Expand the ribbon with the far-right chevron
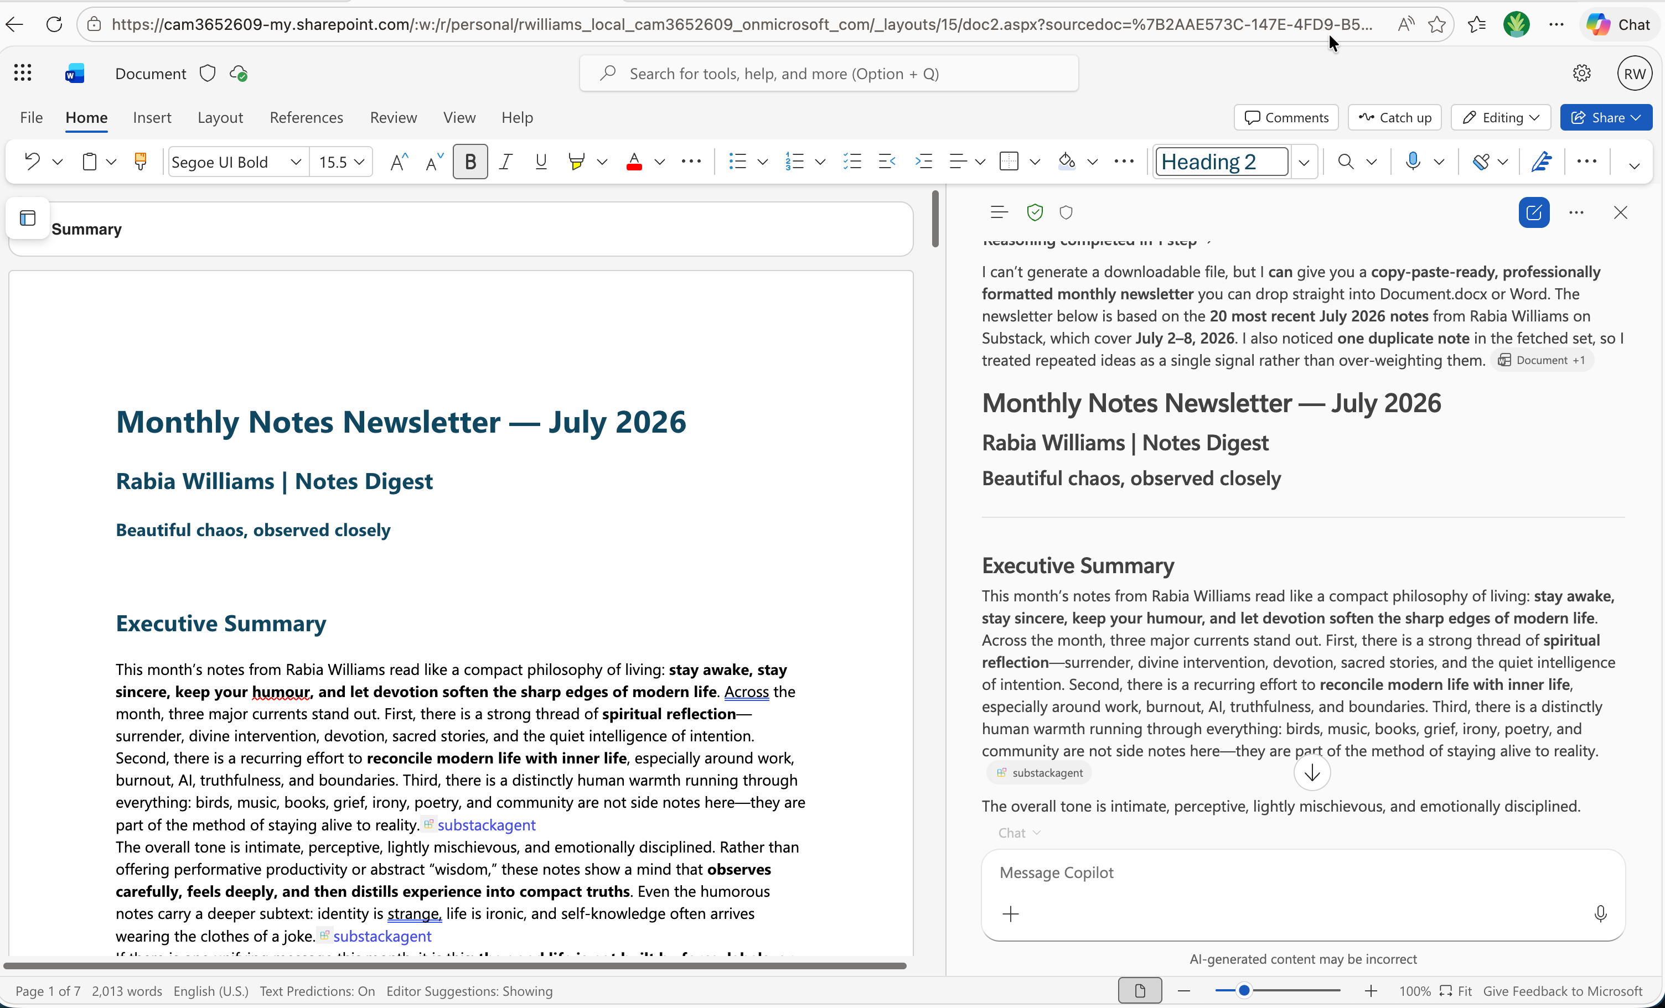This screenshot has height=1008, width=1665. pos(1634,165)
